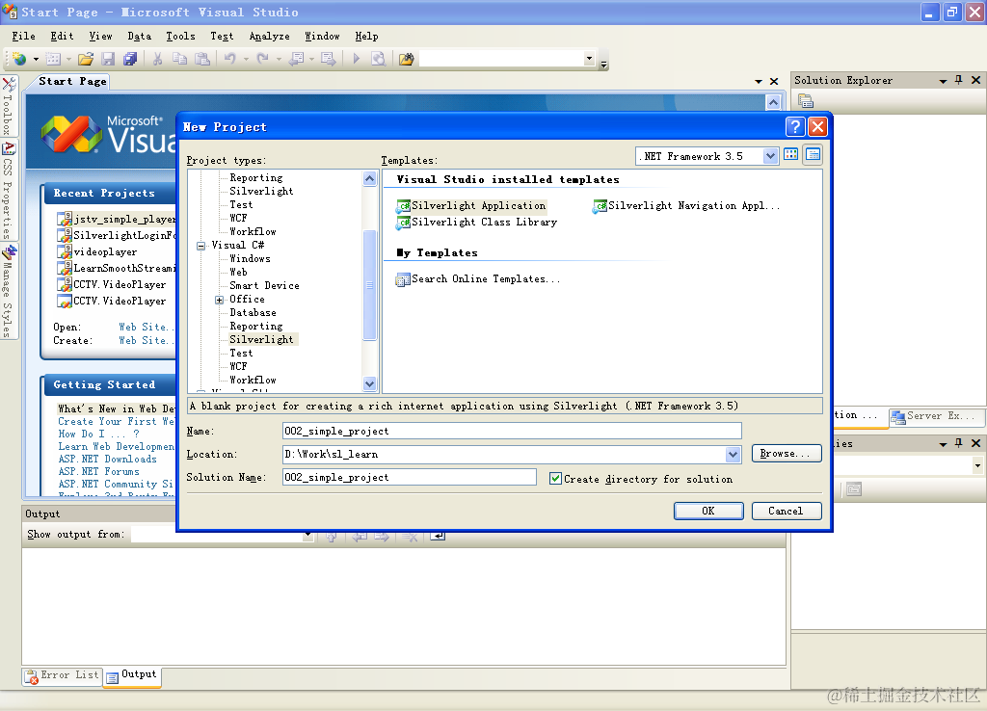The width and height of the screenshot is (987, 711).
Task: Open the videoplayer recent project
Action: tap(97, 251)
